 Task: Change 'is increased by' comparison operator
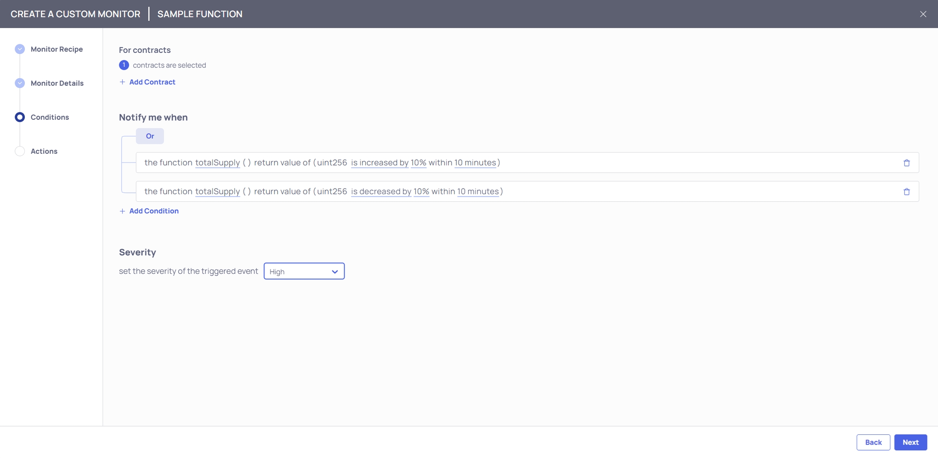point(379,163)
